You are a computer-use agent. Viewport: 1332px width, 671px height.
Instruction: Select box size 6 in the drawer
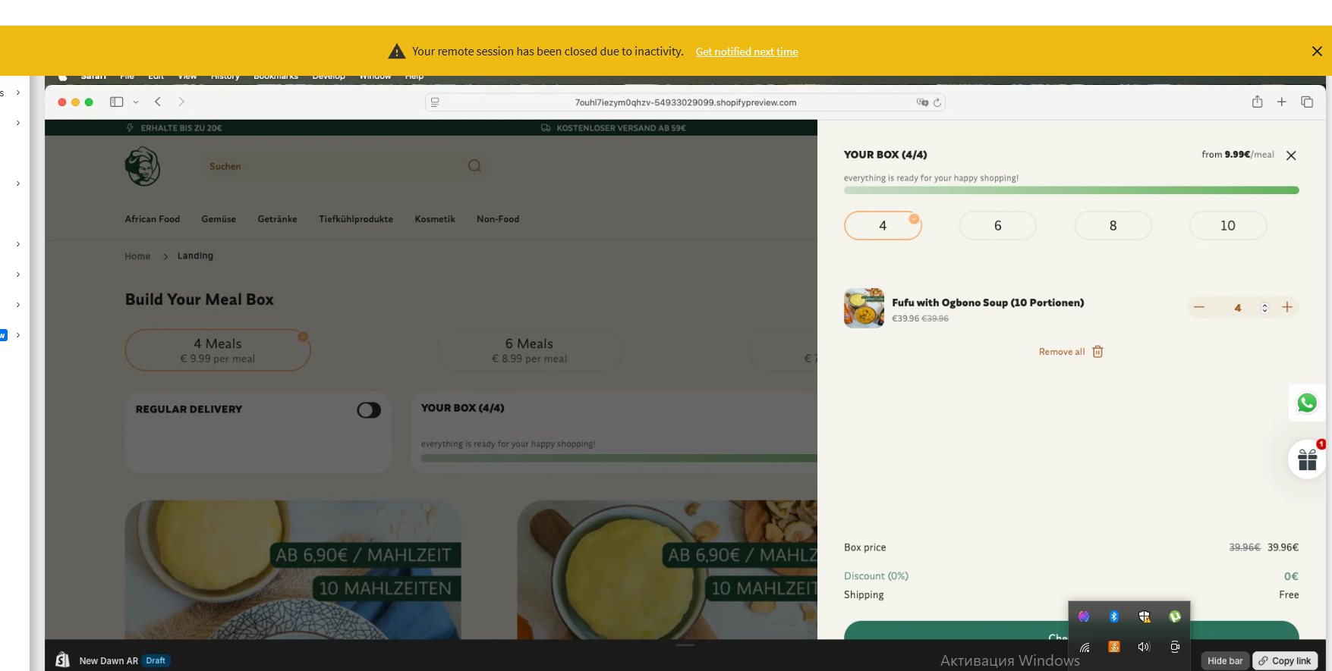[998, 225]
